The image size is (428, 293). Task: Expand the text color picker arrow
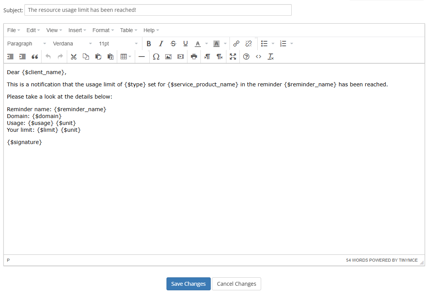coord(207,44)
